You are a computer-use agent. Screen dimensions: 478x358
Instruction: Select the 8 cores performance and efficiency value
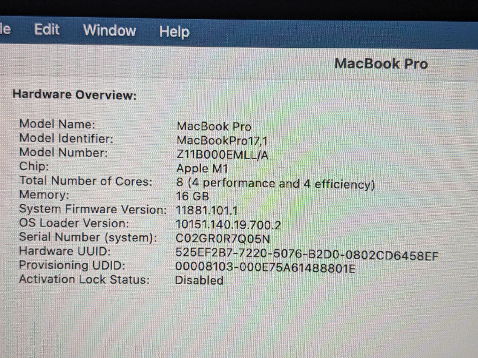[275, 184]
